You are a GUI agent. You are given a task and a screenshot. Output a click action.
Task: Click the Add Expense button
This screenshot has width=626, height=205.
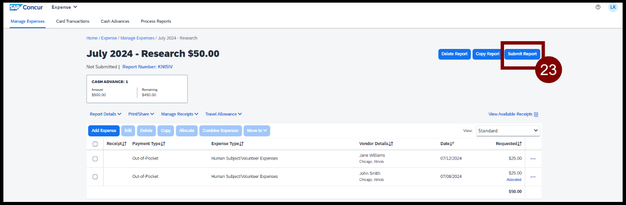coord(104,131)
